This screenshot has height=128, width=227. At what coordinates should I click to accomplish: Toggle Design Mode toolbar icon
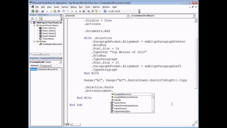[84, 11]
